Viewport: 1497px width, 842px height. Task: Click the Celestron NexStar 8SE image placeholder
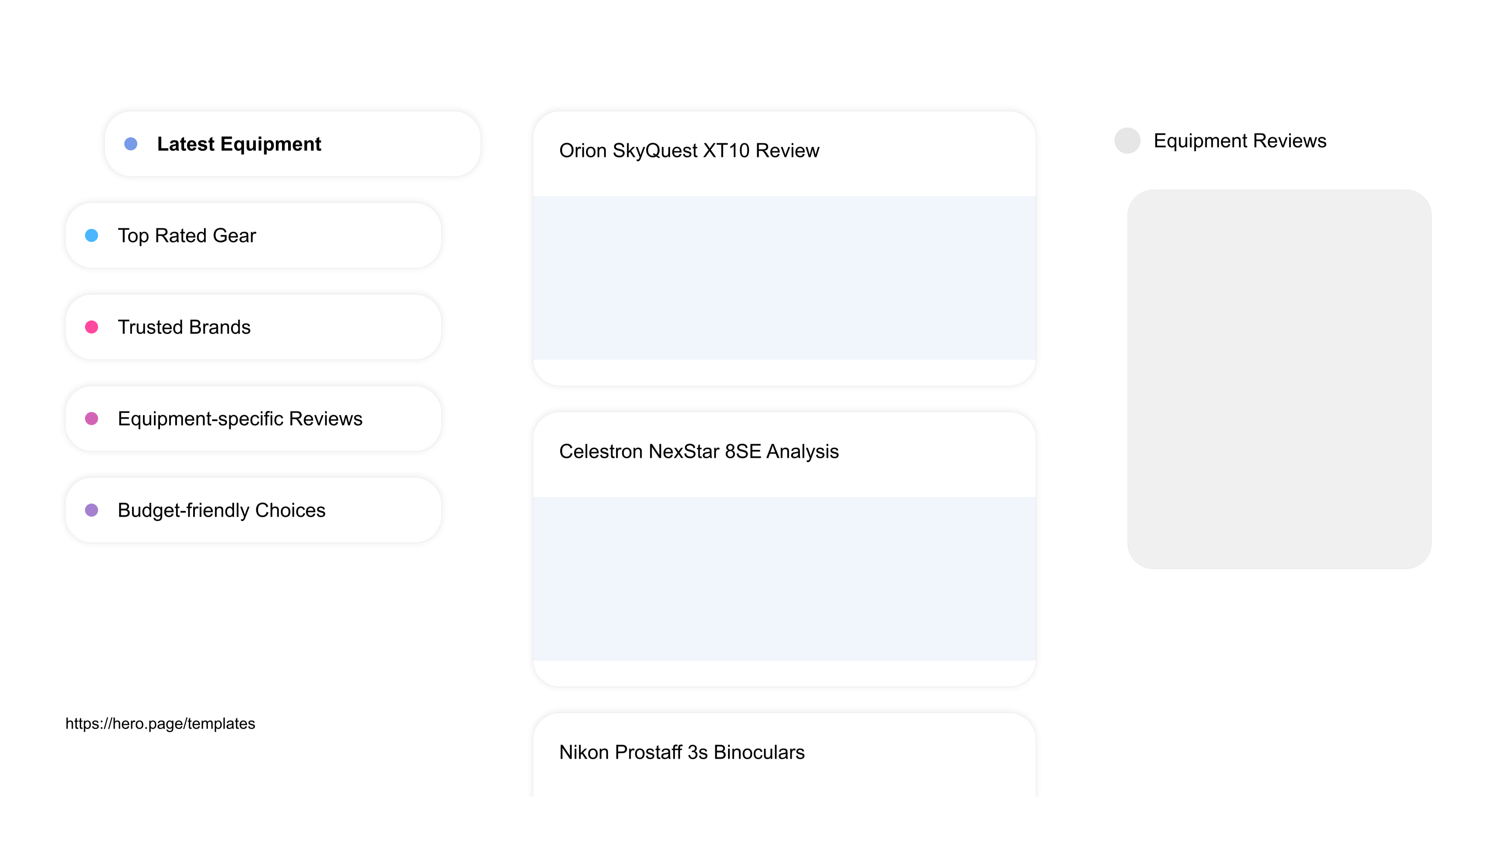coord(784,579)
